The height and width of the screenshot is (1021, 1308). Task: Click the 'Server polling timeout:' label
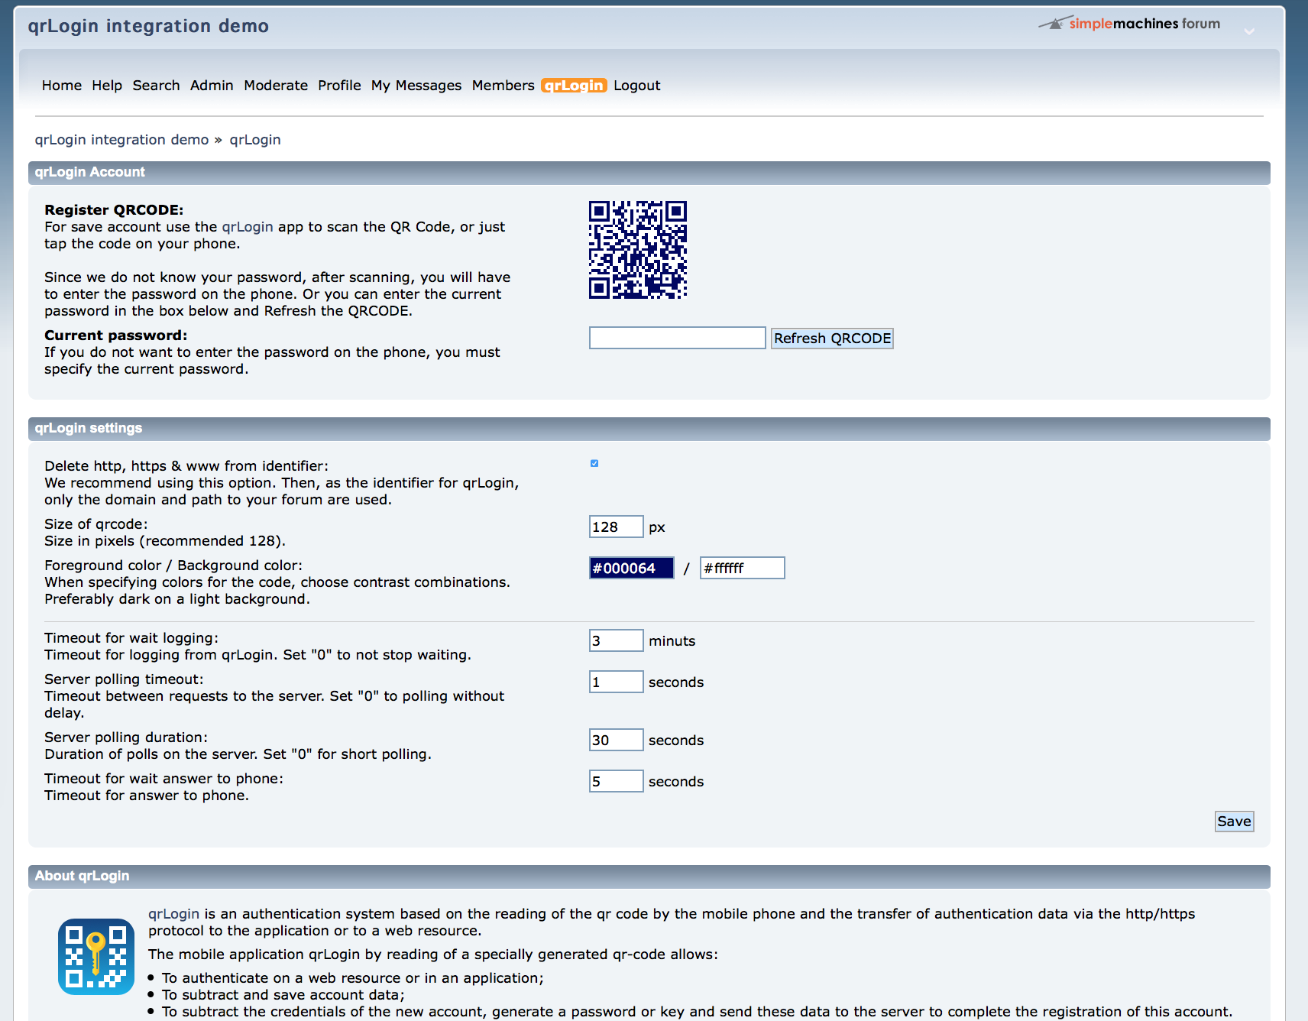124,679
